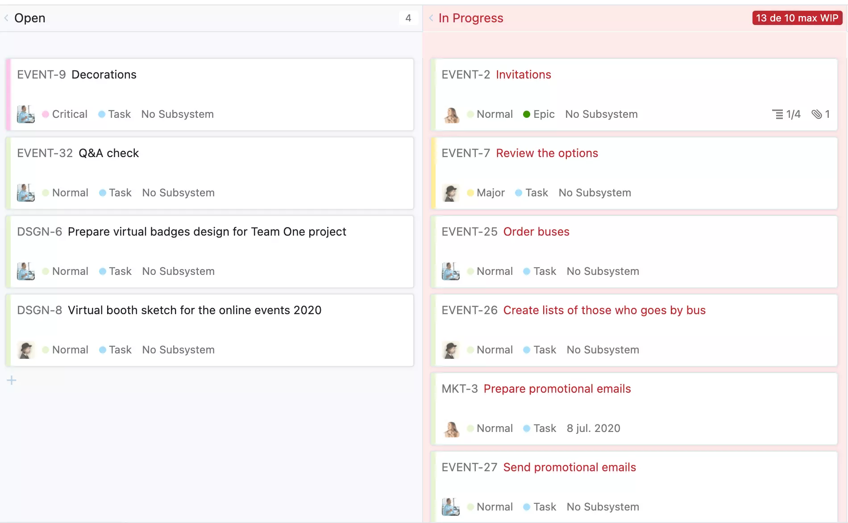Click assignee avatar on Decorations card
Image resolution: width=848 pixels, height=523 pixels.
point(26,114)
